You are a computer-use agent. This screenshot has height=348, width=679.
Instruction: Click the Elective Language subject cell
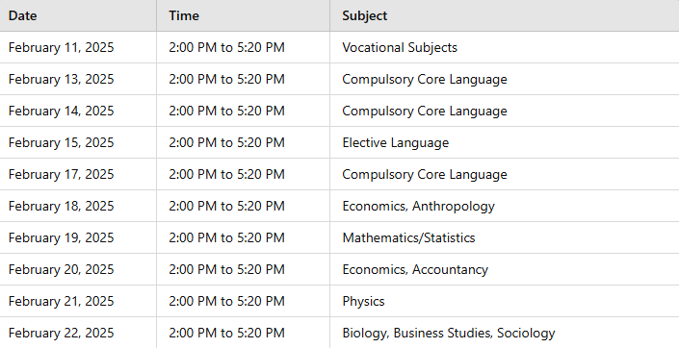pyautogui.click(x=505, y=142)
